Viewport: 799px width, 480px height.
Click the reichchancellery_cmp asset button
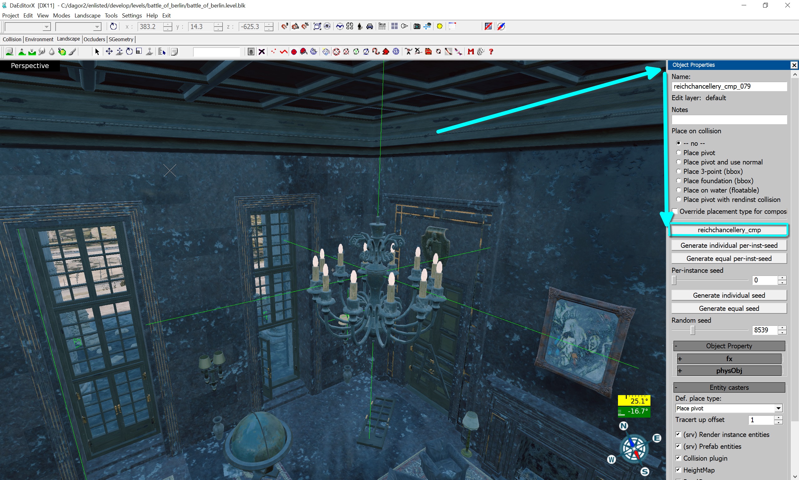(729, 230)
